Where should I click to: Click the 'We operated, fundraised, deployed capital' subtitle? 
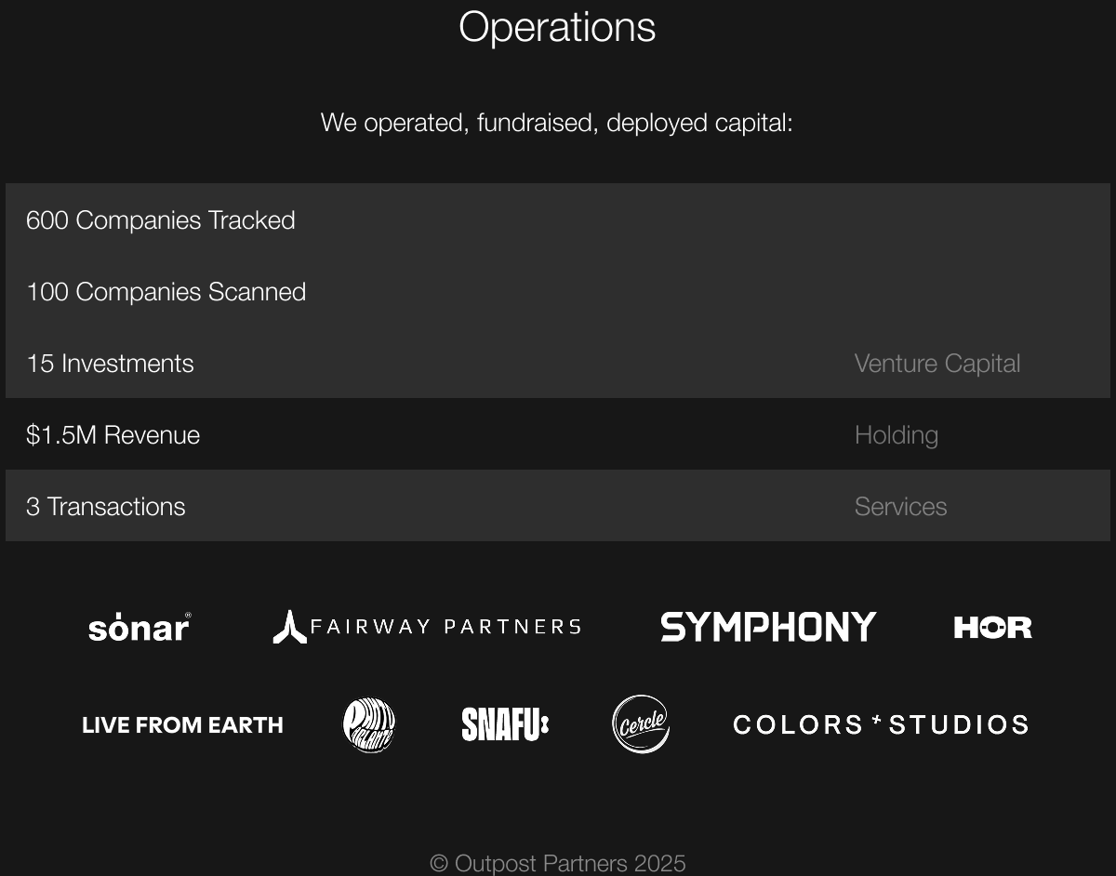coord(556,123)
